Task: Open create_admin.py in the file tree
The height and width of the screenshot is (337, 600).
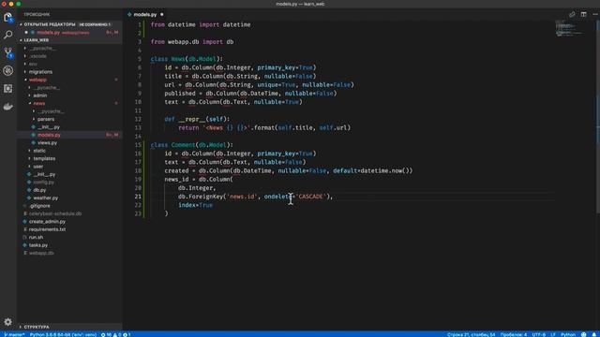Action: pos(47,222)
